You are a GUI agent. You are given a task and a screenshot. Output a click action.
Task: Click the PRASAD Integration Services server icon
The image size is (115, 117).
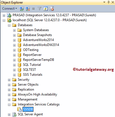click(9, 15)
